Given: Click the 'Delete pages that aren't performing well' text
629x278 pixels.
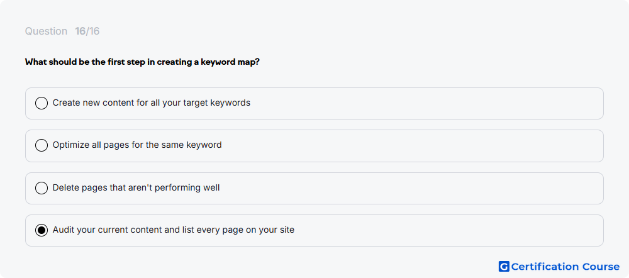Looking at the screenshot, I should coord(136,187).
